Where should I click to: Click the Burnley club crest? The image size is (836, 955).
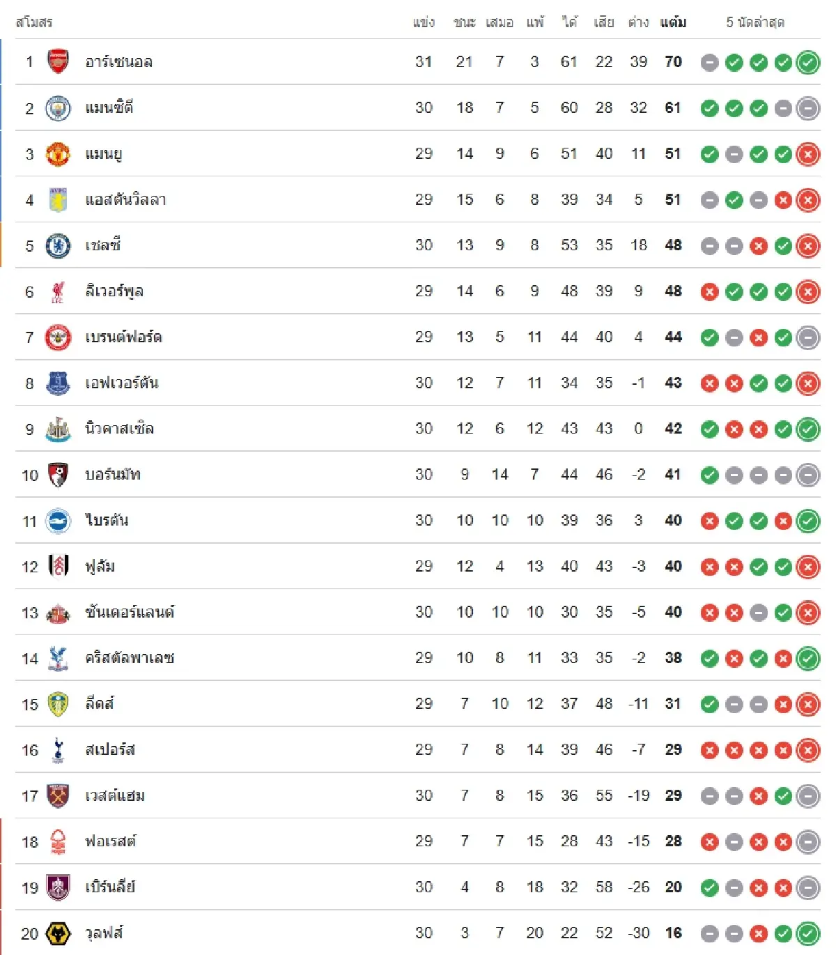tap(58, 887)
